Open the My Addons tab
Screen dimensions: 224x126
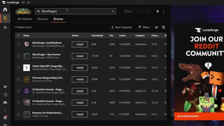pos(25,19)
